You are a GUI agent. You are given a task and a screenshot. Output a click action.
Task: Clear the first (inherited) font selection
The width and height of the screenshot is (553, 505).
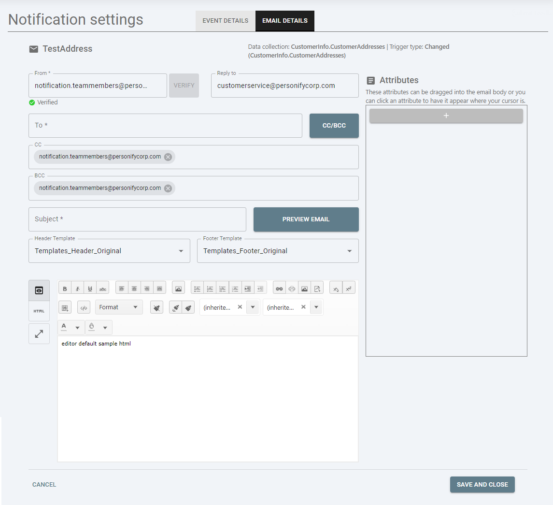[x=240, y=307]
